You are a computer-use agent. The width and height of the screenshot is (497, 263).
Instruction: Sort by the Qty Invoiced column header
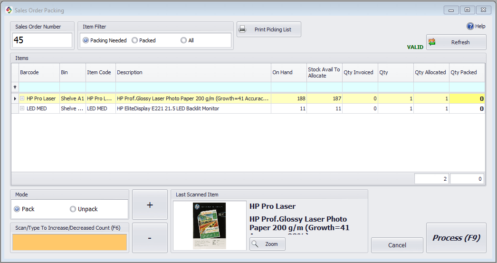click(x=360, y=72)
